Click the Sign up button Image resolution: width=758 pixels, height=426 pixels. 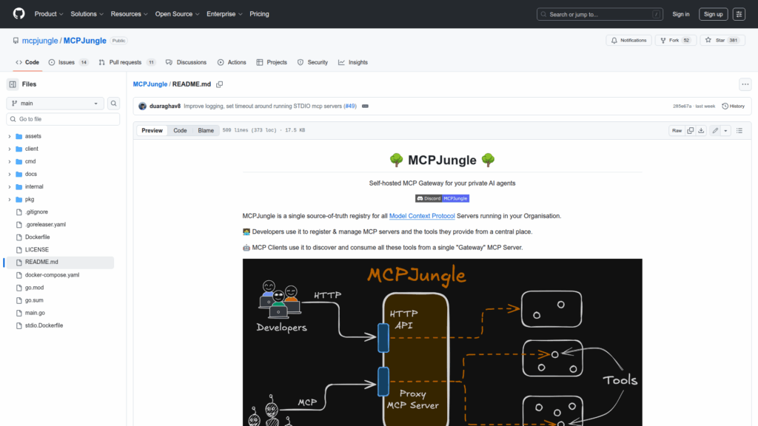(713, 14)
